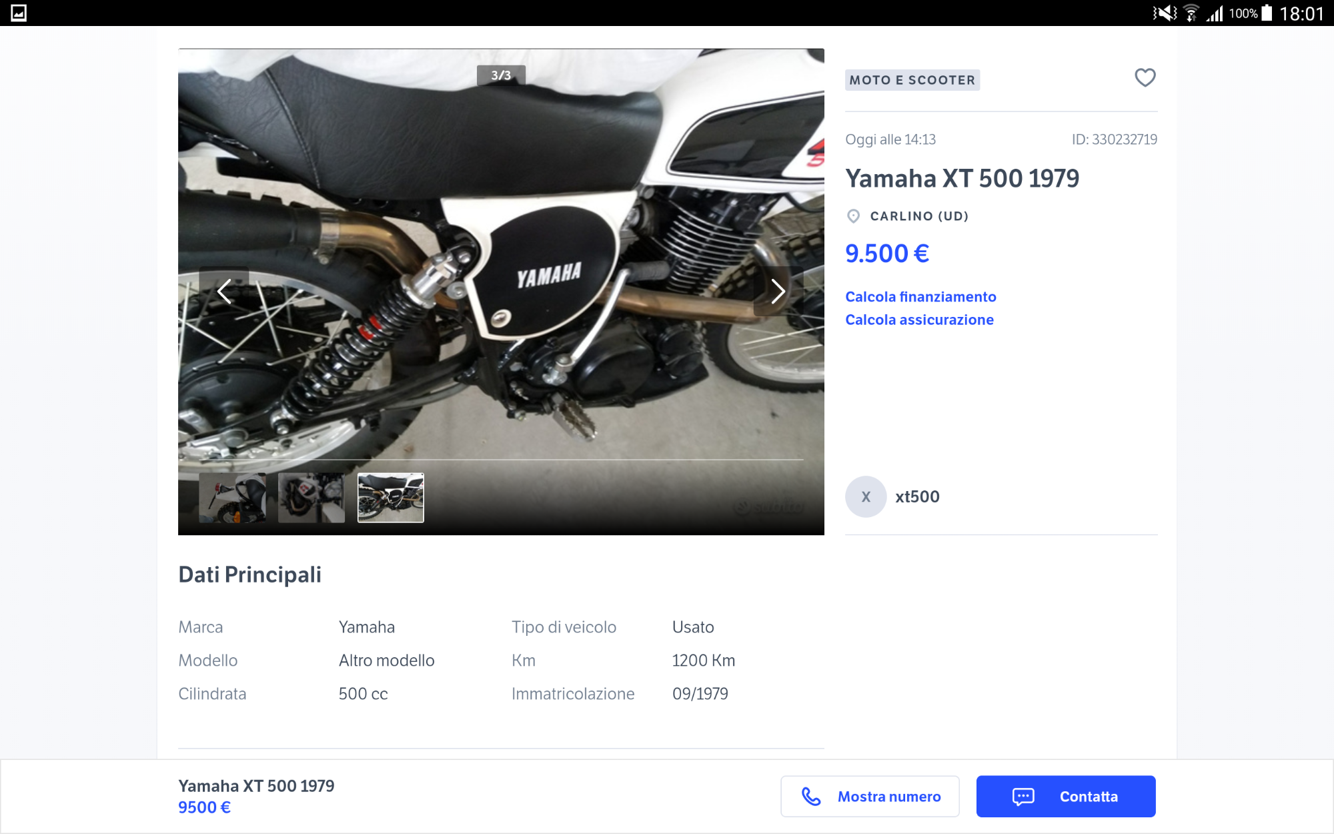This screenshot has height=834, width=1334.
Task: Open the MOTO E SCOOTER category tag
Action: (912, 80)
